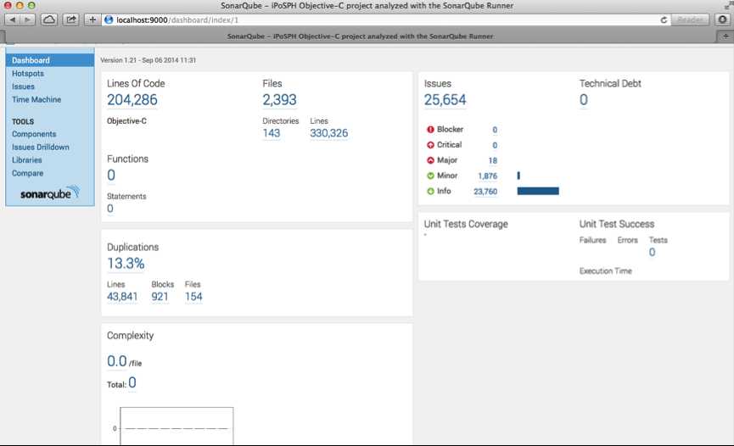Open Compare under Tools
This screenshot has width=734, height=446.
[27, 173]
